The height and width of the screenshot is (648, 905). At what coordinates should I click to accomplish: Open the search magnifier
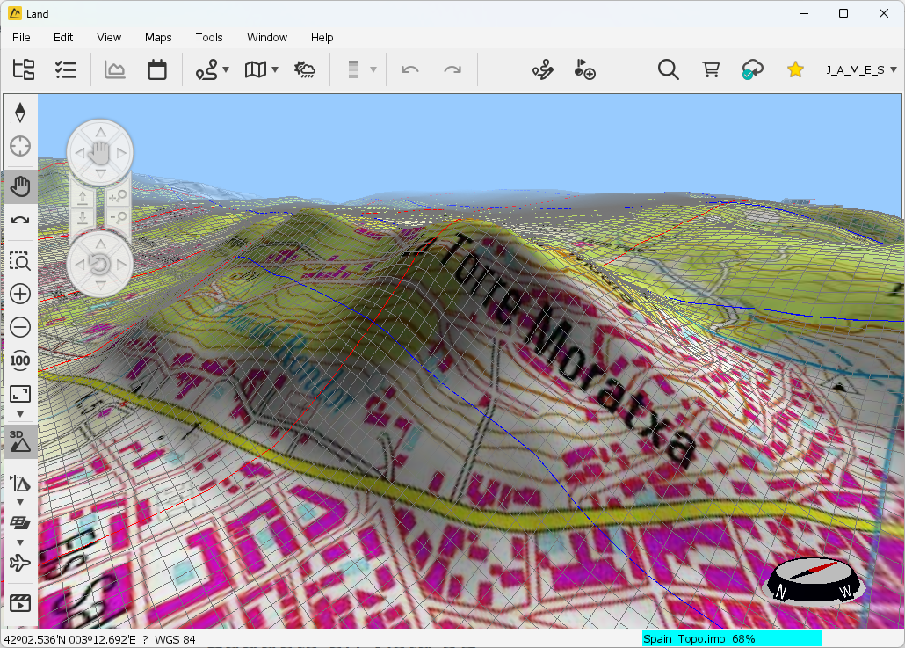click(669, 69)
